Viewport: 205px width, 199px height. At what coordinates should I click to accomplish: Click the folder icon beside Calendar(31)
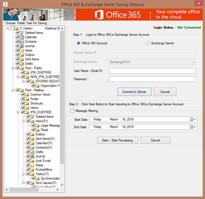[32, 143]
